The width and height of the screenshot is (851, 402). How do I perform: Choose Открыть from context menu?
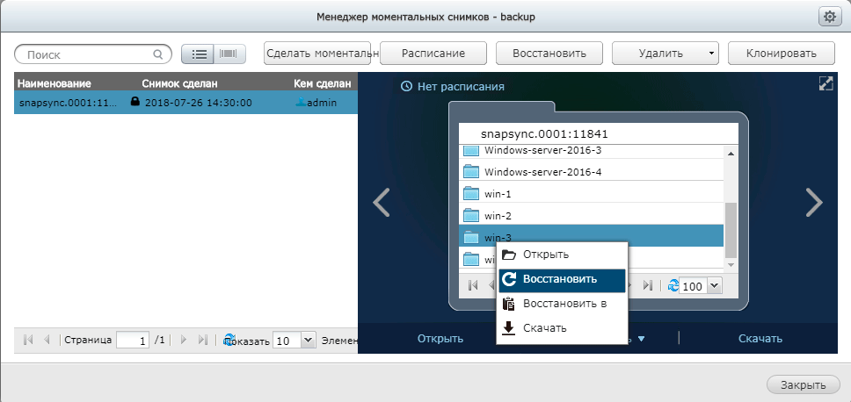click(x=563, y=255)
